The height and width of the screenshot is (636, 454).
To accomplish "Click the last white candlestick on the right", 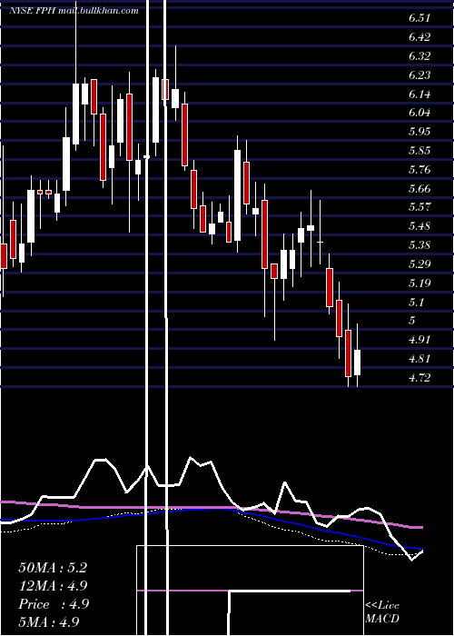I will 357,363.
